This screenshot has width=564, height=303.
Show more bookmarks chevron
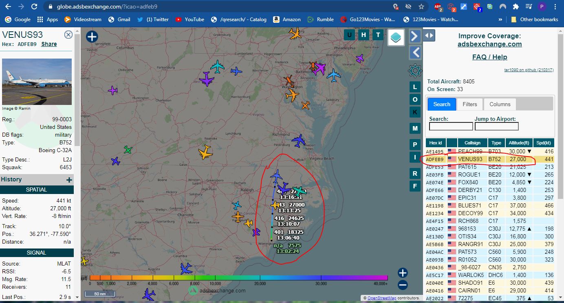coord(500,19)
